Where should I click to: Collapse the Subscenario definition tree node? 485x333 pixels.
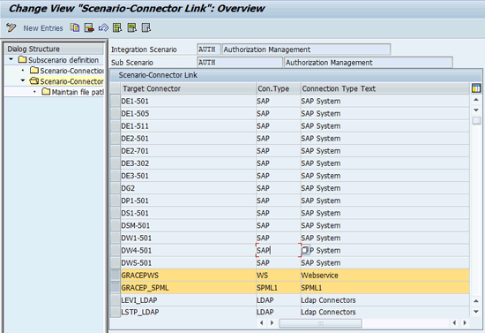(x=11, y=59)
